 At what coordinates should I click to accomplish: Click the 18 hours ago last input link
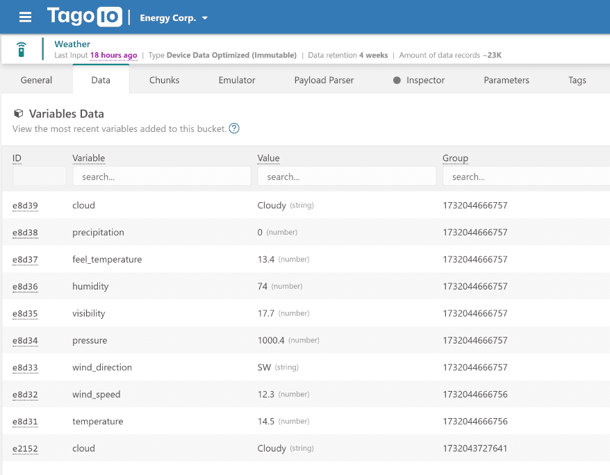pos(114,55)
